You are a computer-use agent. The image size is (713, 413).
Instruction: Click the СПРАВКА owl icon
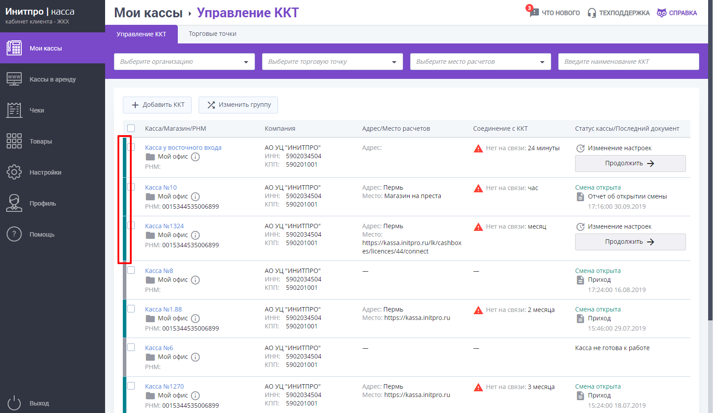pyautogui.click(x=662, y=13)
